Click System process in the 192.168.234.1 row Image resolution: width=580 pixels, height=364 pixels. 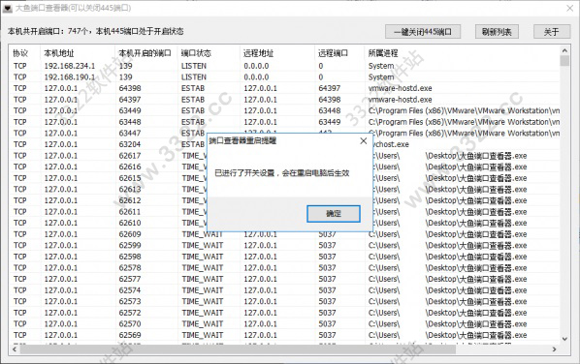[381, 66]
